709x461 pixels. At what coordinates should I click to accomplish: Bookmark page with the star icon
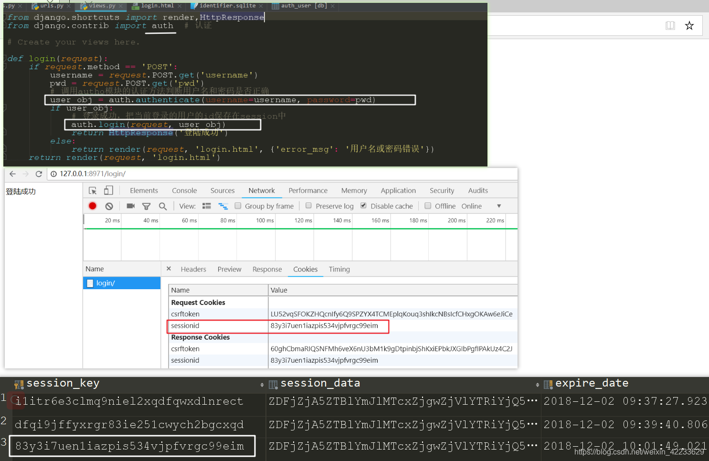coord(689,25)
